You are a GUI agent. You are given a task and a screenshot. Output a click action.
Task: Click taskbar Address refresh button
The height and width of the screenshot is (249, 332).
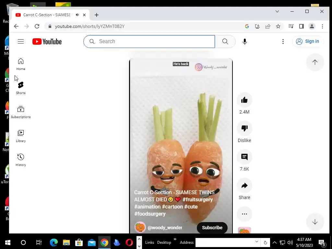[x=265, y=243]
